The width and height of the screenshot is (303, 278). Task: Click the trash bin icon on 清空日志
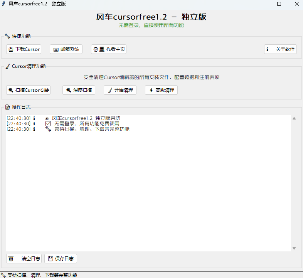11,259
